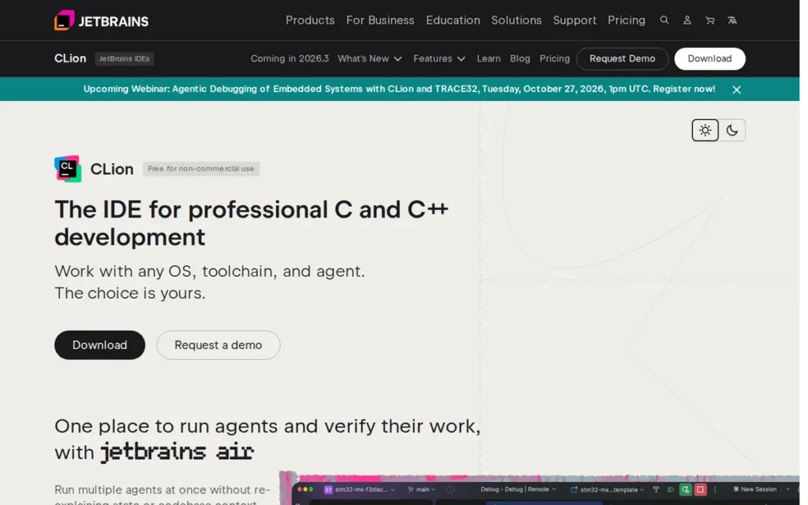This screenshot has height=505, width=808.
Task: Open the Products menu
Action: (309, 20)
